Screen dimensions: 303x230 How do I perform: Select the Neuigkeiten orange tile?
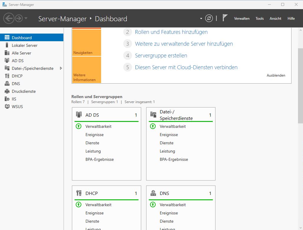[x=87, y=42]
